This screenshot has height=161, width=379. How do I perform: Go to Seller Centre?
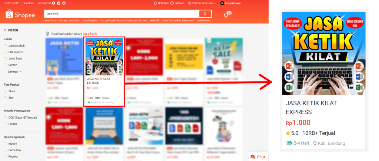[x=11, y=3]
